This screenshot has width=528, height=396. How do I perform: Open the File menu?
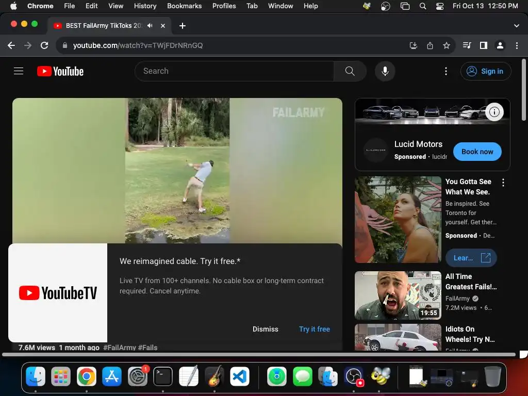[70, 6]
